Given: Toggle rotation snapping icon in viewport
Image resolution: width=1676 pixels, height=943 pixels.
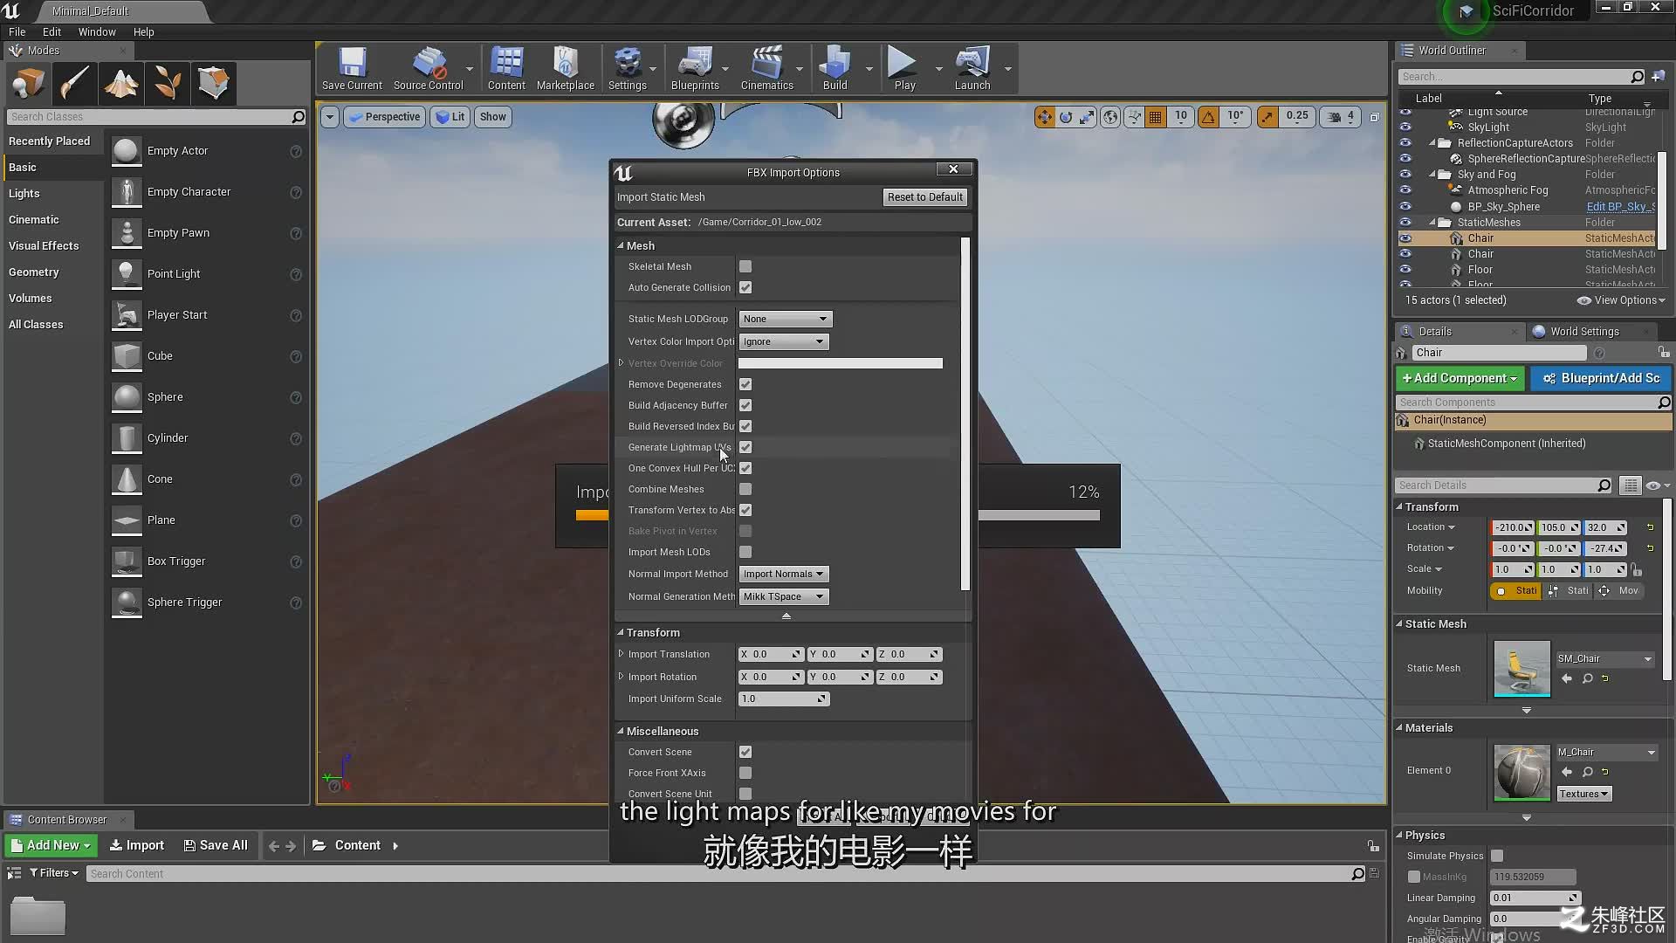Looking at the screenshot, I should (x=1208, y=117).
